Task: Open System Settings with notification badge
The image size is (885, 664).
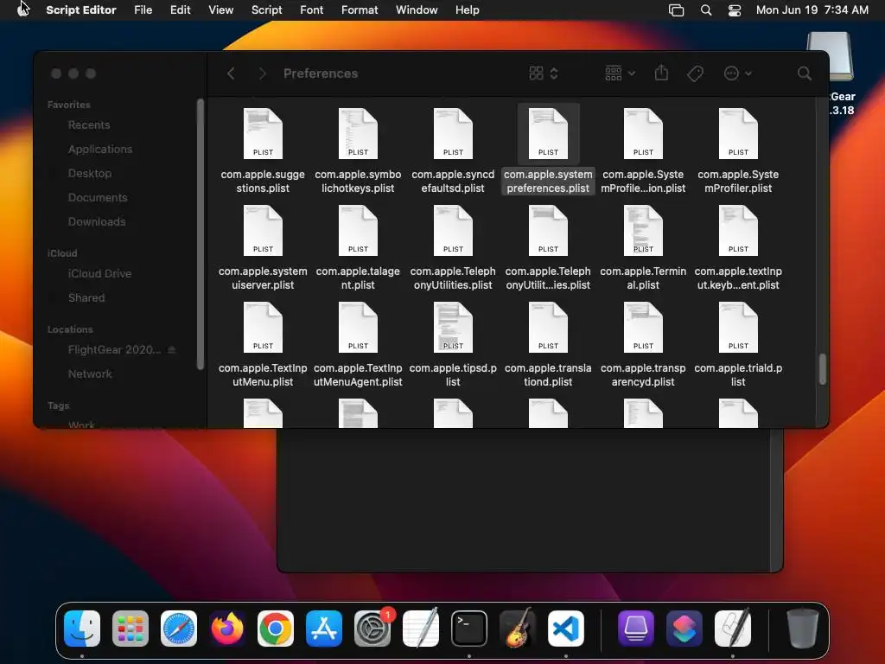Action: [372, 629]
